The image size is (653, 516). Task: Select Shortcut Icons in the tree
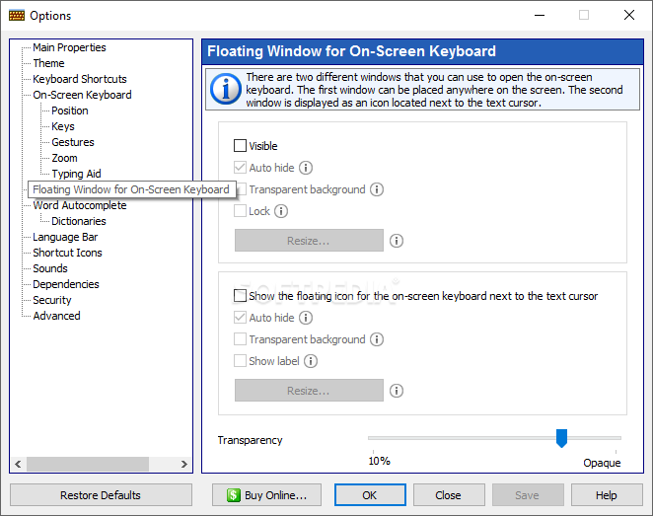[67, 253]
